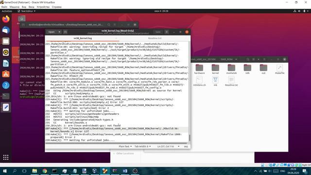Open the Справка menu in VirtualBox

point(56,7)
